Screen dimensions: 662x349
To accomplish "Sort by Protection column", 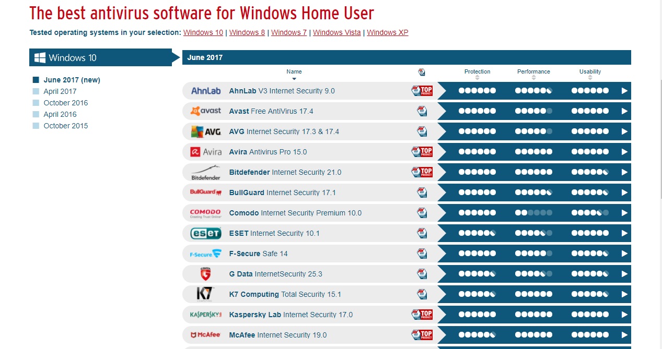I will point(477,78).
